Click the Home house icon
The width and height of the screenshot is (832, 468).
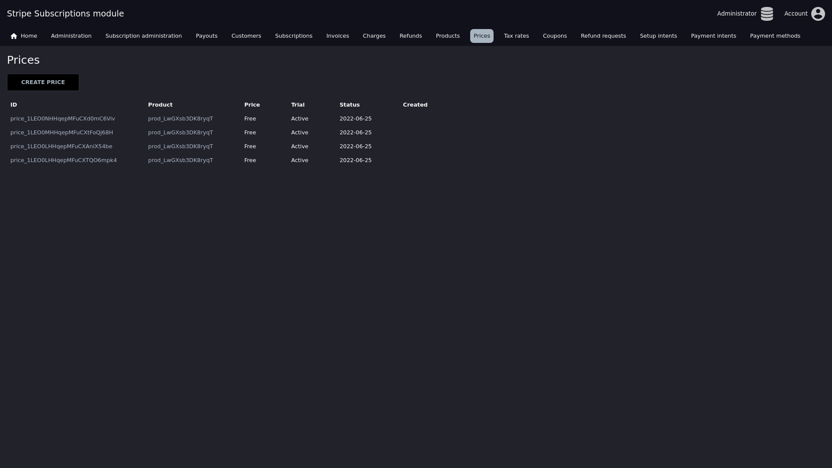click(x=14, y=36)
